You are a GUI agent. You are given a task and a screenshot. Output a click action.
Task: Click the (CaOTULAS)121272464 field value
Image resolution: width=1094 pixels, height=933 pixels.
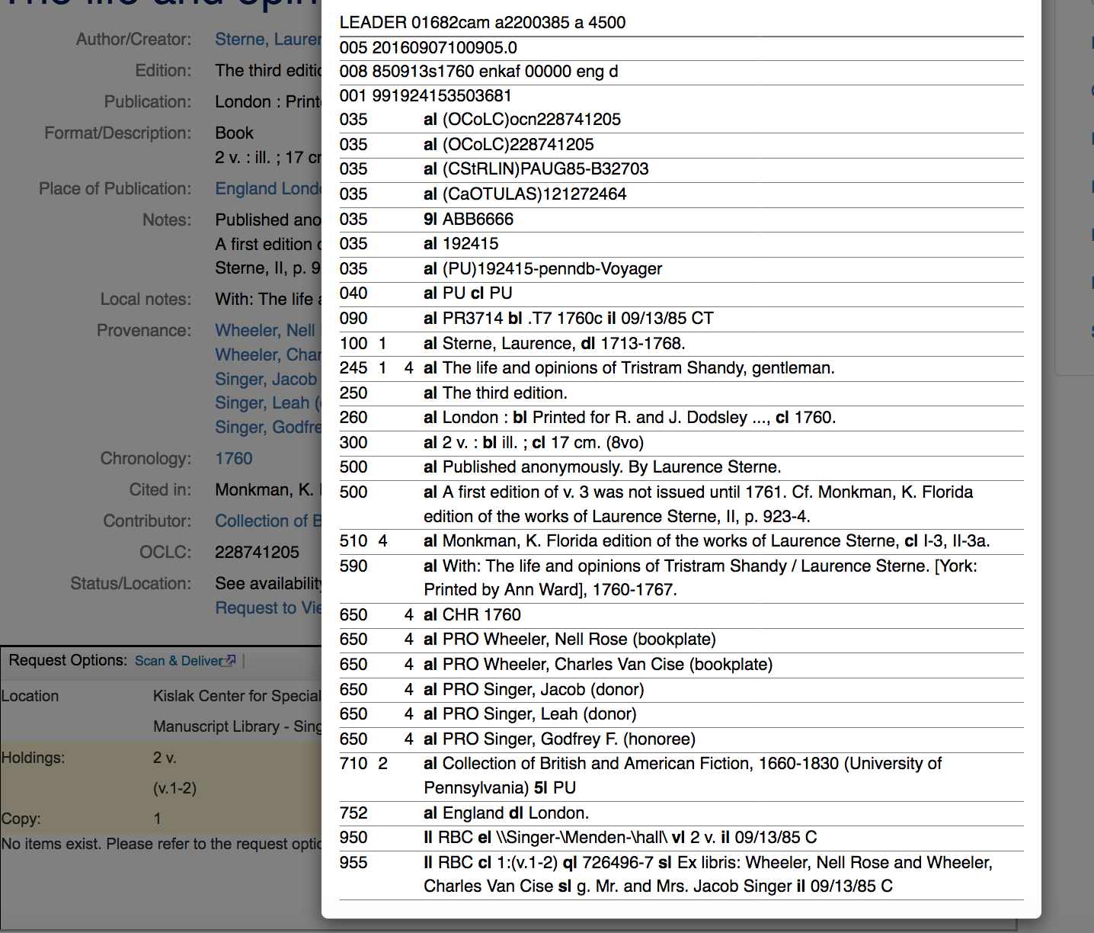click(534, 194)
